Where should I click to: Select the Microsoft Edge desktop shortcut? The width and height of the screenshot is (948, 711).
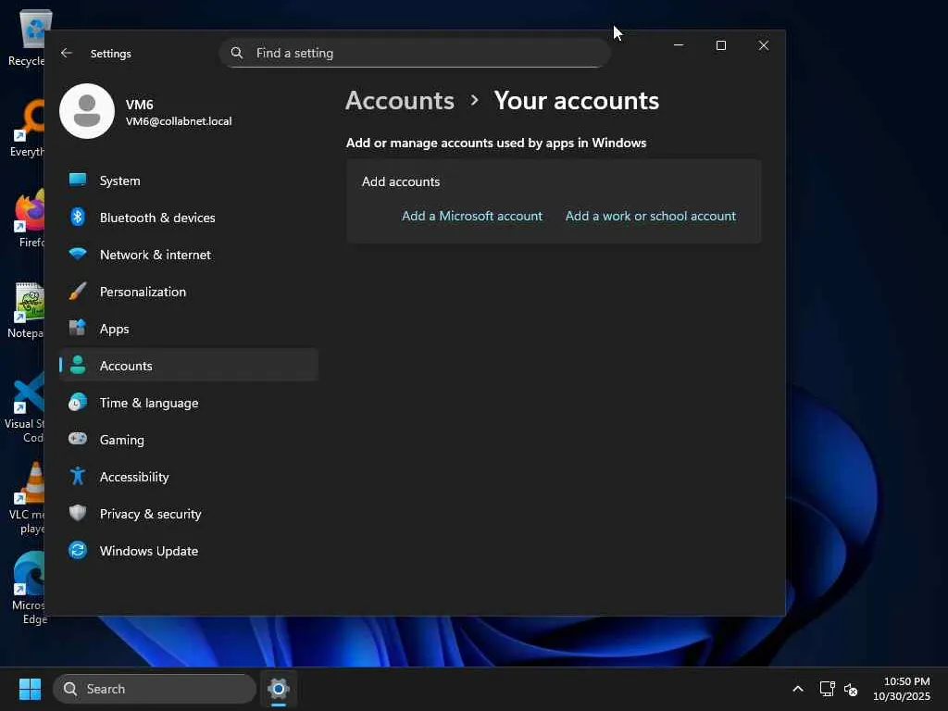pyautogui.click(x=29, y=588)
